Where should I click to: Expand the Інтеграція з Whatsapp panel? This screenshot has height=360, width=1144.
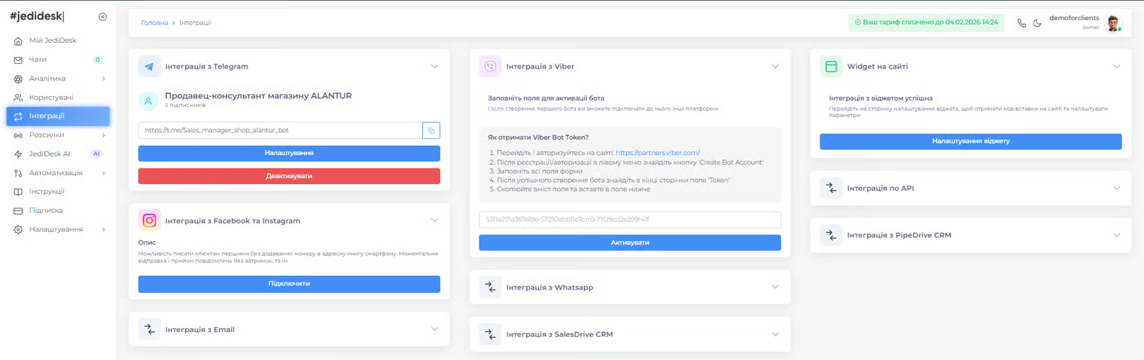tap(774, 287)
